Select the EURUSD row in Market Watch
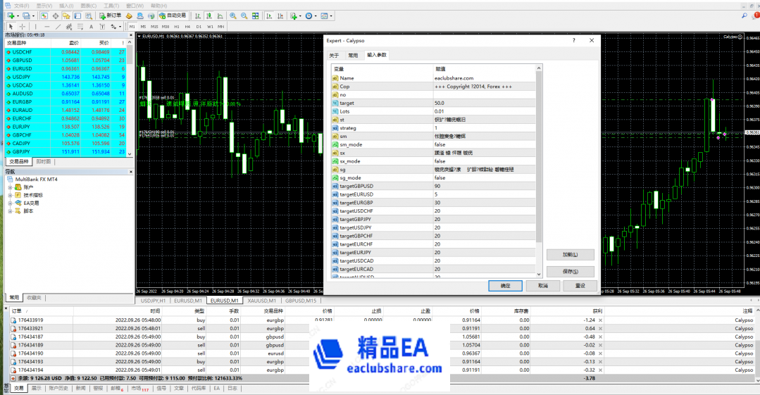760x395 pixels. tap(65, 69)
